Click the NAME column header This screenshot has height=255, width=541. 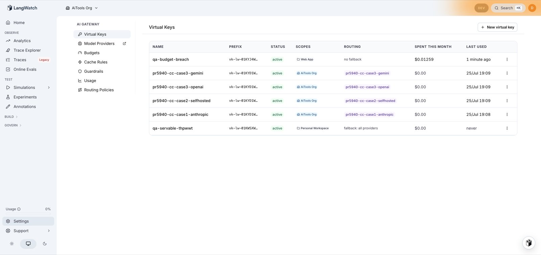tap(158, 47)
